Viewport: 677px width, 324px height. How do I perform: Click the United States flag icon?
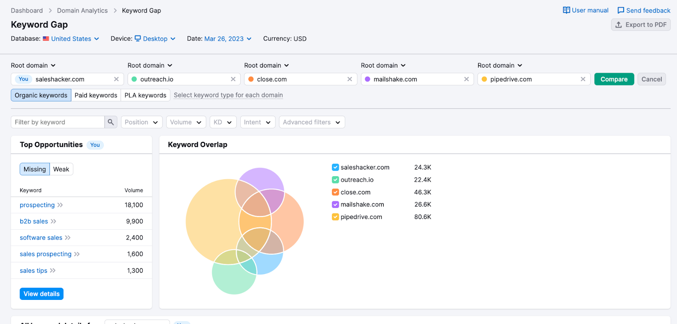[x=46, y=38]
